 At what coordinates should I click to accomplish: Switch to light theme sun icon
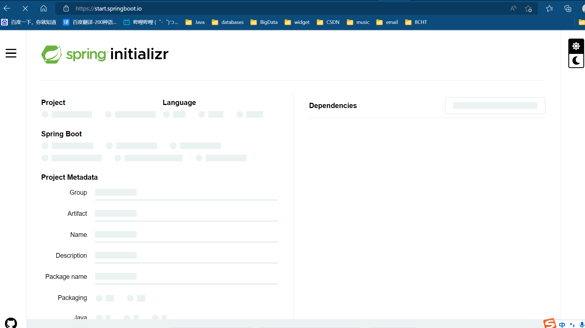[576, 46]
